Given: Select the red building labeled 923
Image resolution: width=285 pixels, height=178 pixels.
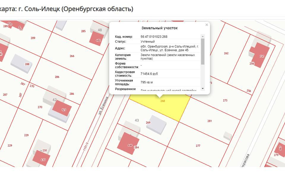Looking at the screenshot, I should tap(62, 108).
